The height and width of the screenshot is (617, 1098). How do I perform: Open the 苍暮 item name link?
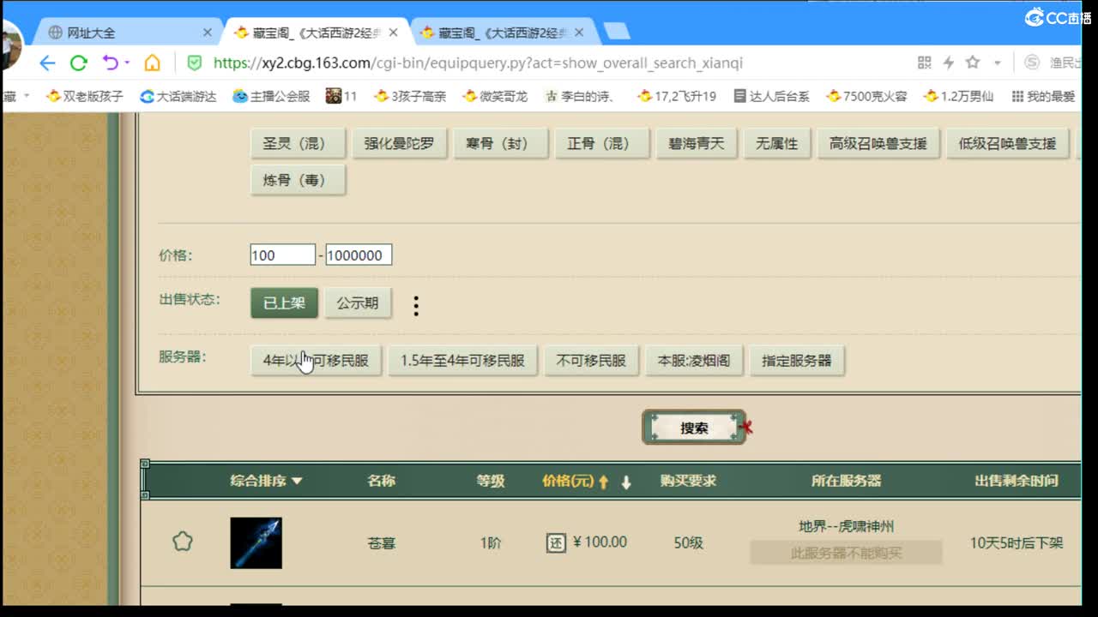[x=382, y=542]
